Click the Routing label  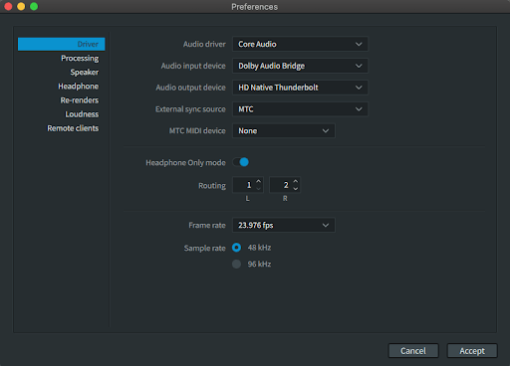point(212,186)
